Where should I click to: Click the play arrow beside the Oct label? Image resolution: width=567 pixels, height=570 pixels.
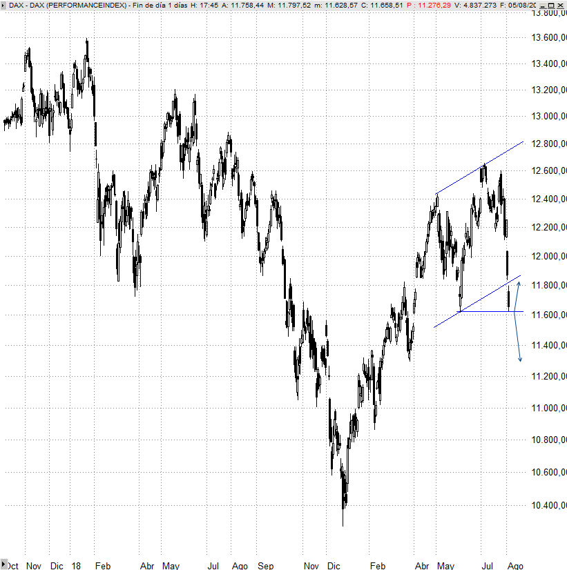pos(3,565)
